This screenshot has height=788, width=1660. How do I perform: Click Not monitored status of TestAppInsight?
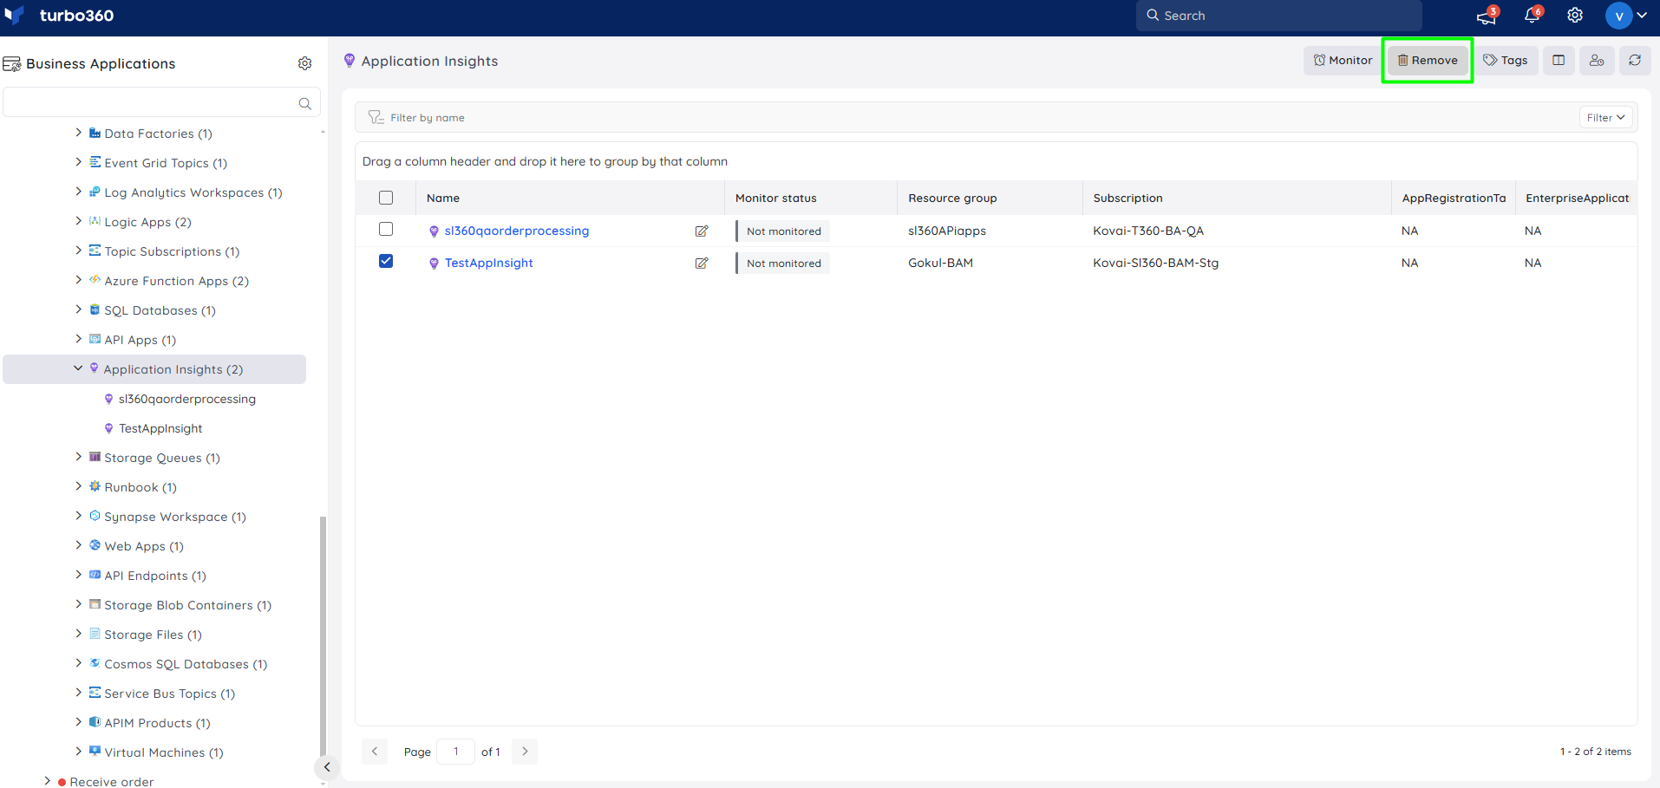783,264
